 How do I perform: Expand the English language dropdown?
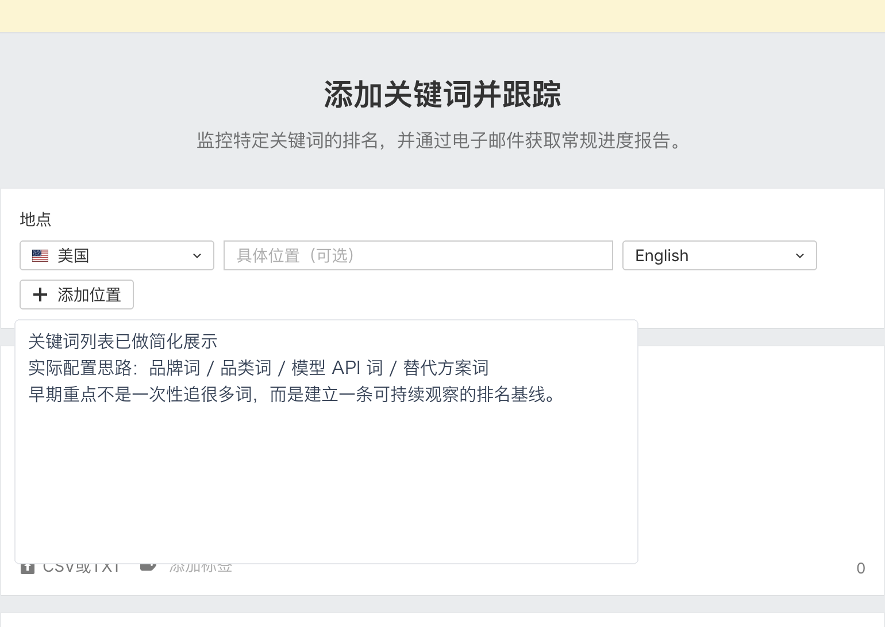coord(719,255)
